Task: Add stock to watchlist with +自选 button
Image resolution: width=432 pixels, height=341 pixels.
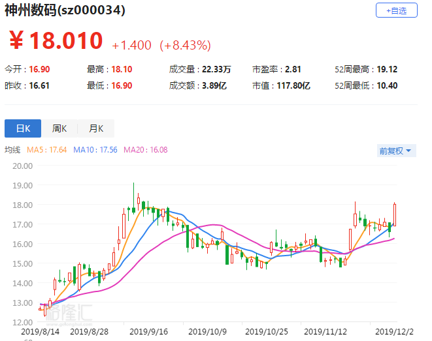Action: pos(397,10)
